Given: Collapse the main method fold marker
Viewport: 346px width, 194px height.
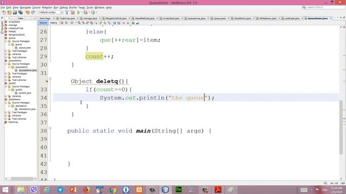Looking at the screenshot, I should pyautogui.click(x=50, y=128).
